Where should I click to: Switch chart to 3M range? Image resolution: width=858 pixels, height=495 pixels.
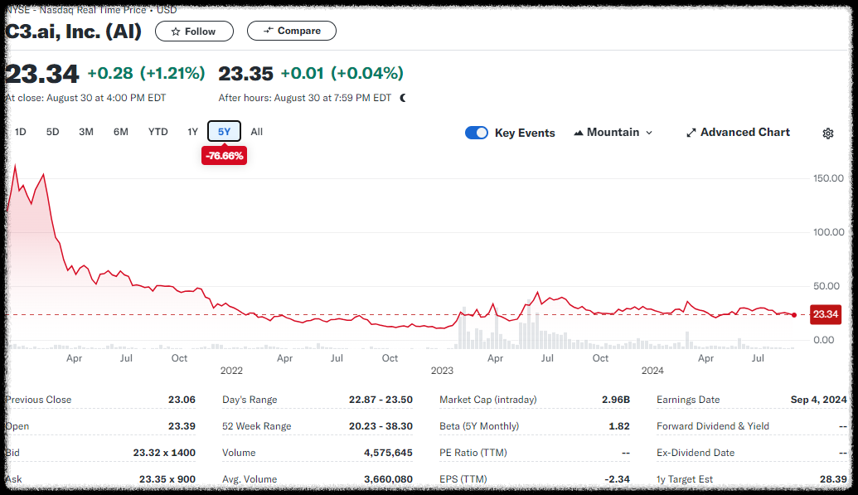[x=86, y=132]
